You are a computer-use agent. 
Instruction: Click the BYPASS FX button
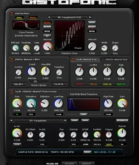pyautogui.click(x=122, y=120)
